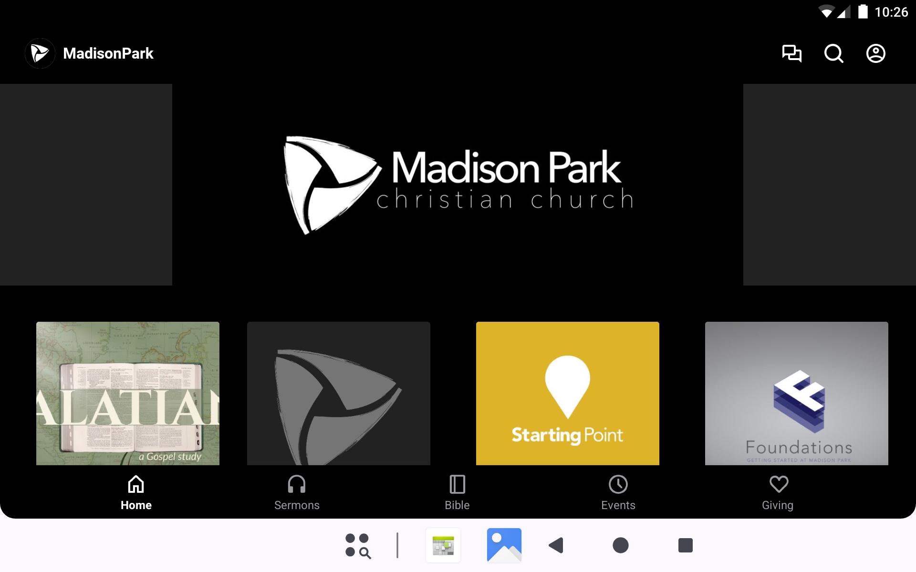Open the Foundations tile

[796, 393]
